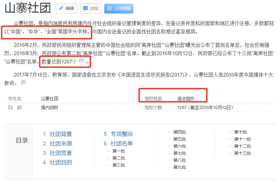Select the 违法组织 value
The width and height of the screenshot is (280, 184).
[x=186, y=99]
